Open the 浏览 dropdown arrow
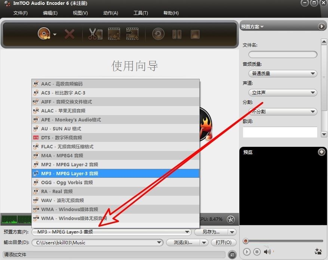Image resolution: width=328 pixels, height=260 pixels. tap(204, 243)
